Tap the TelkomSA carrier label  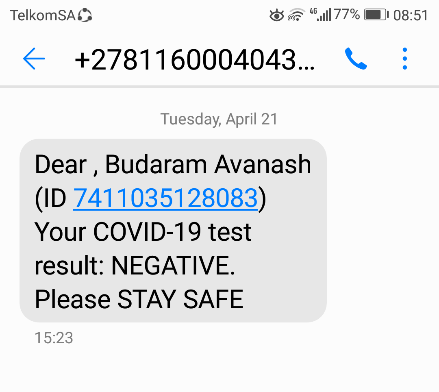(43, 15)
